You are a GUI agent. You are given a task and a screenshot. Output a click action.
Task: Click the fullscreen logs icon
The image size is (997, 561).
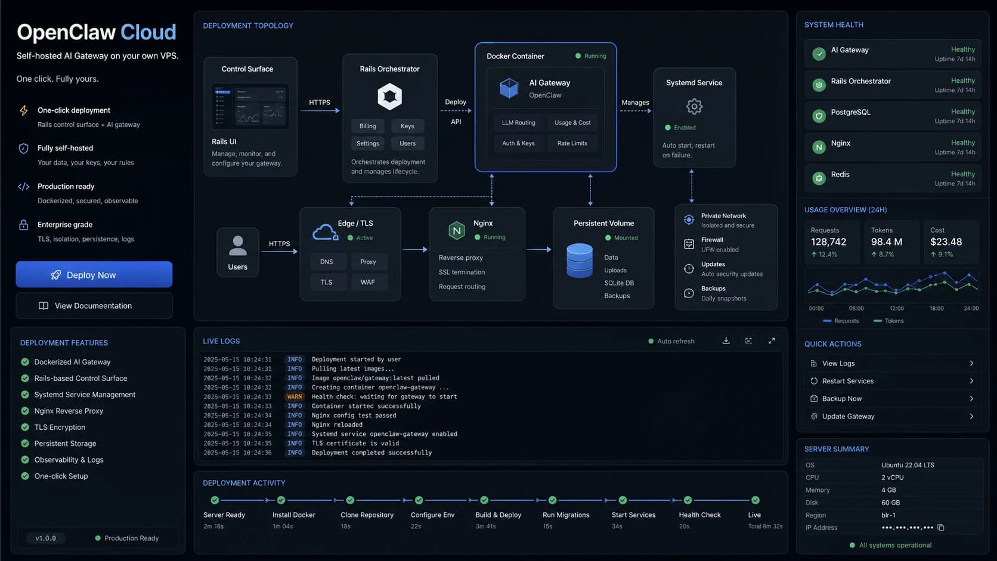click(748, 341)
